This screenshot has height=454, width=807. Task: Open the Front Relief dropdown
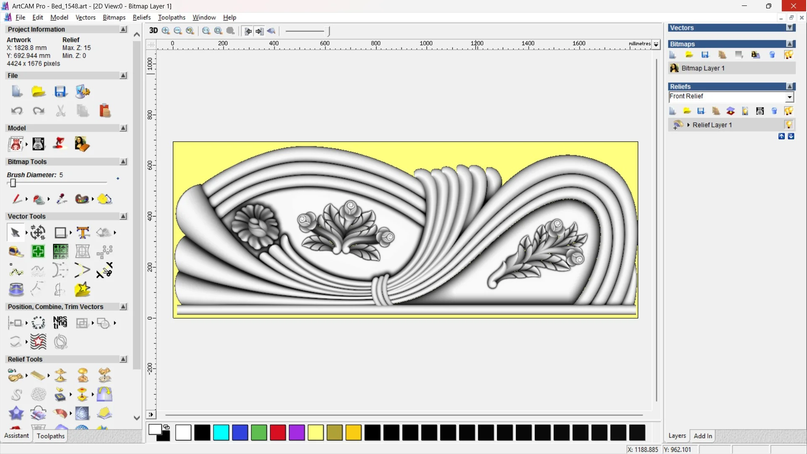tap(789, 97)
